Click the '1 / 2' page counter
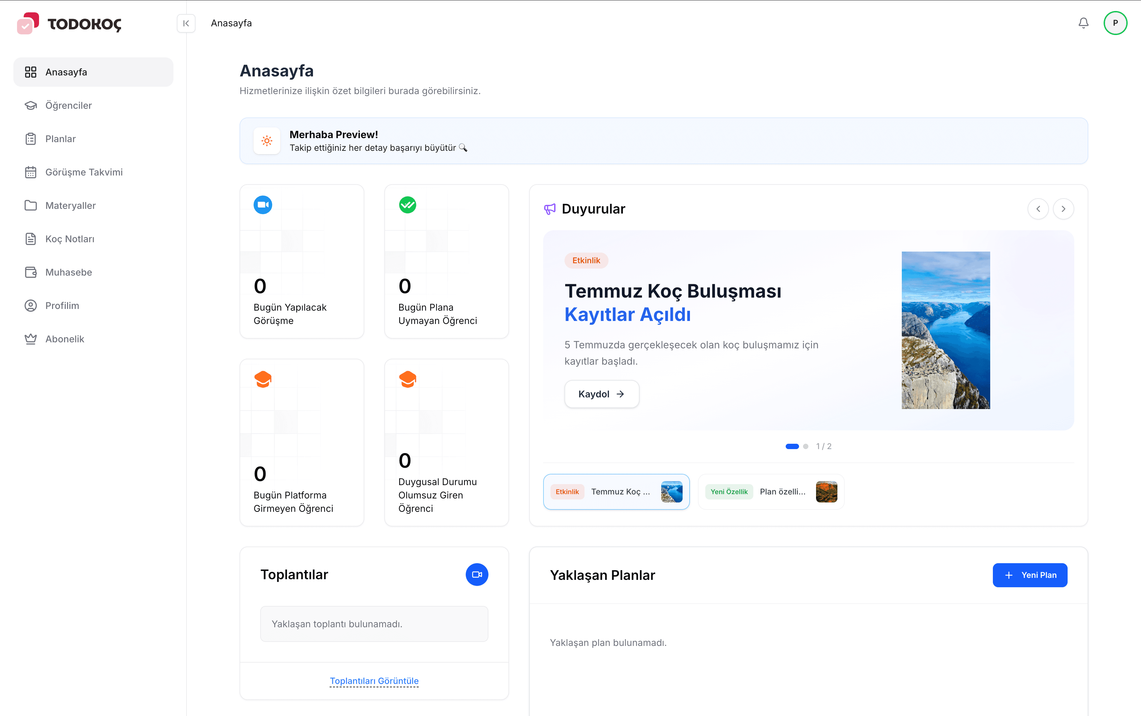The height and width of the screenshot is (716, 1141). (824, 446)
